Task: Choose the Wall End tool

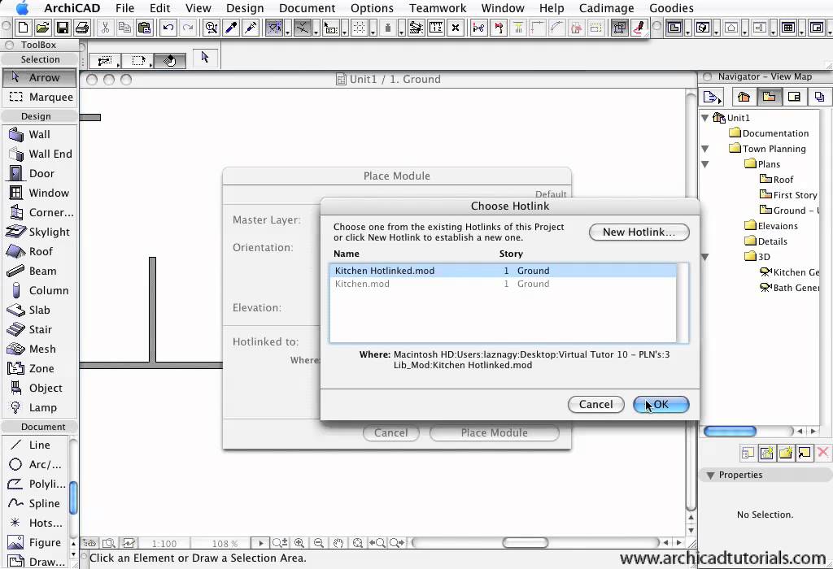Action: click(x=39, y=154)
